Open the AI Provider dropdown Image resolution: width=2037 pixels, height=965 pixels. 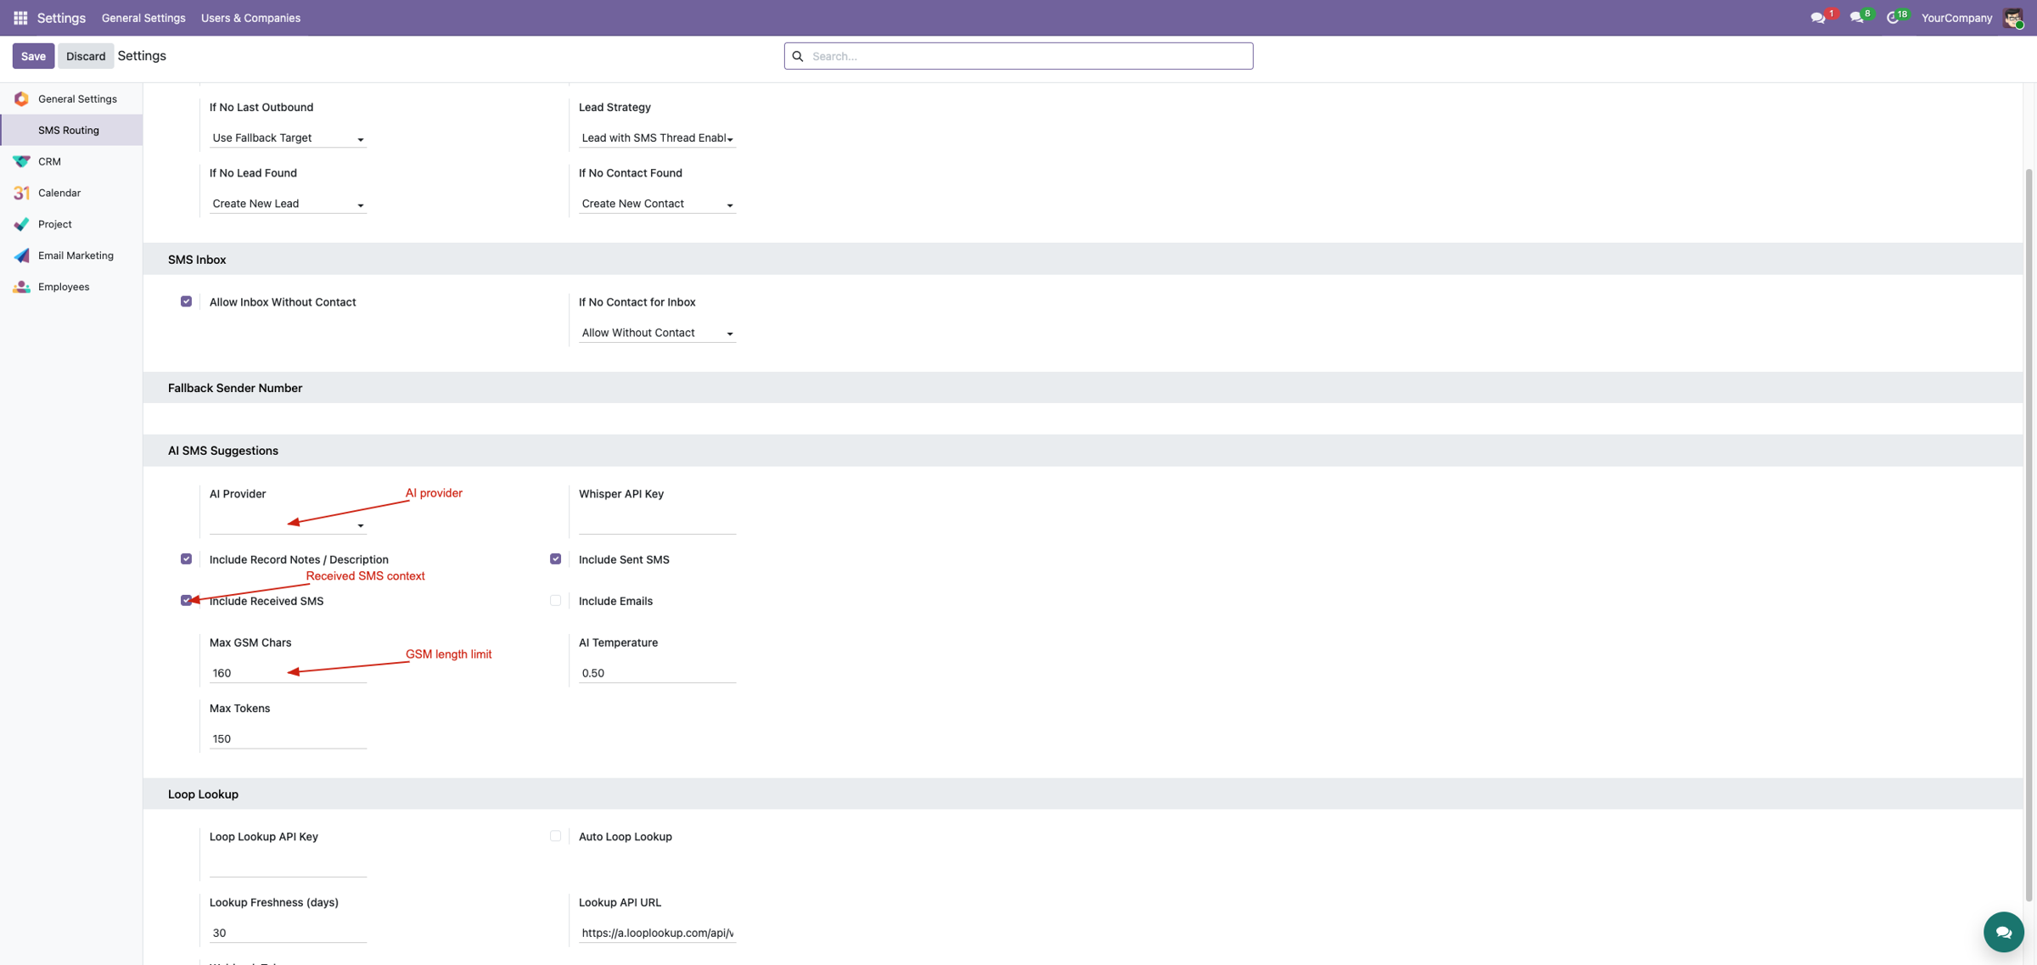coord(288,525)
